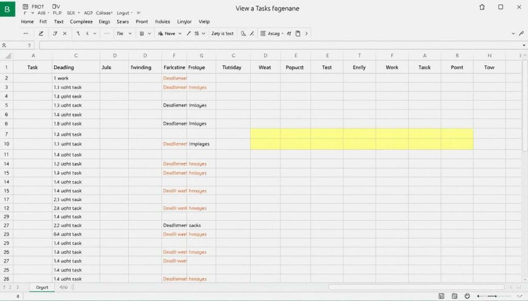The image size is (528, 301).
Task: Click the yellow highlighted cell under Weat row 7
Action: click(x=266, y=134)
